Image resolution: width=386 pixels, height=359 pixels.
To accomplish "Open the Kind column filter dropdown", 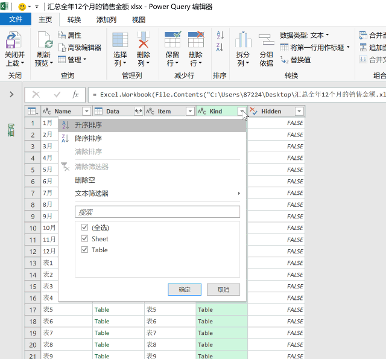I will click(242, 112).
